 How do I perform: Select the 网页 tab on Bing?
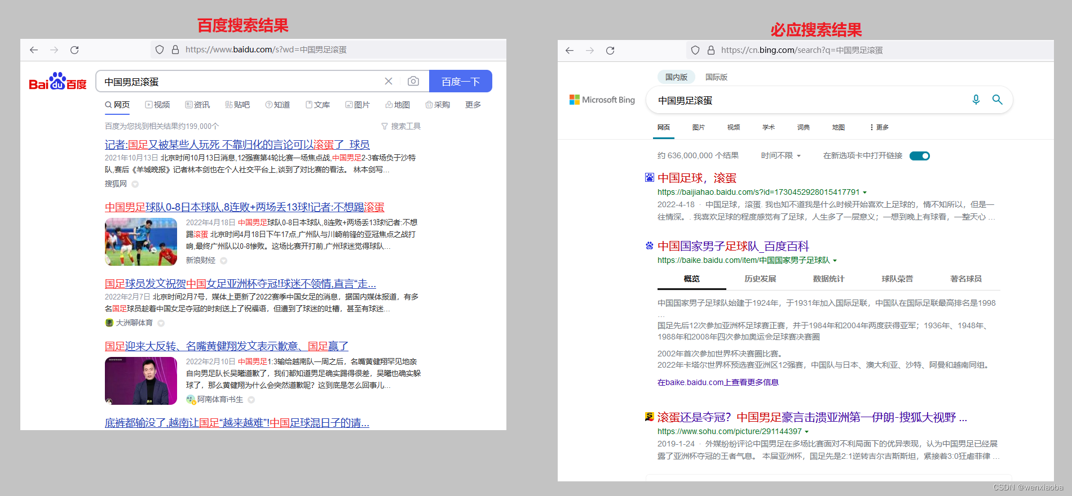pos(664,127)
